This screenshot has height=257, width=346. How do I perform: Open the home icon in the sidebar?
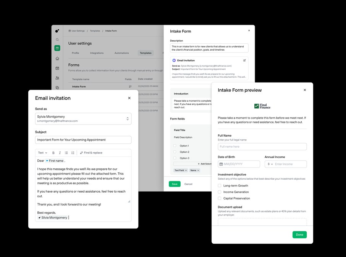coord(57,58)
